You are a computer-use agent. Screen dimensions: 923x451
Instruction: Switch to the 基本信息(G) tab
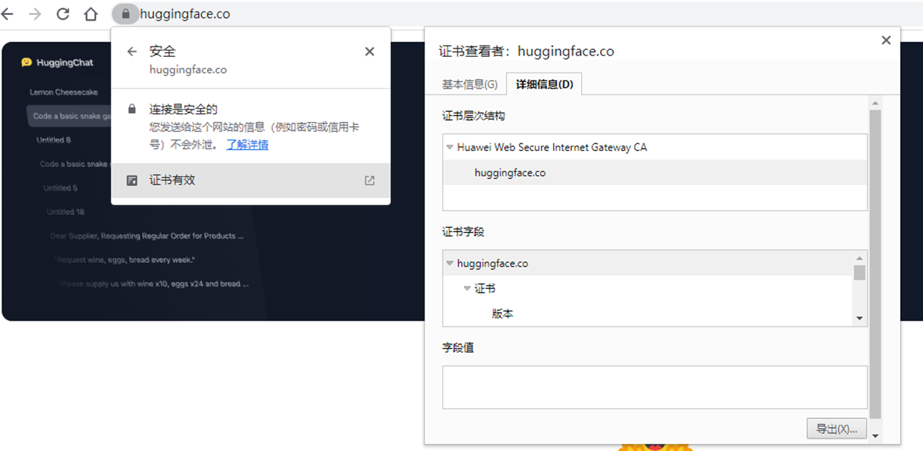[x=469, y=84]
